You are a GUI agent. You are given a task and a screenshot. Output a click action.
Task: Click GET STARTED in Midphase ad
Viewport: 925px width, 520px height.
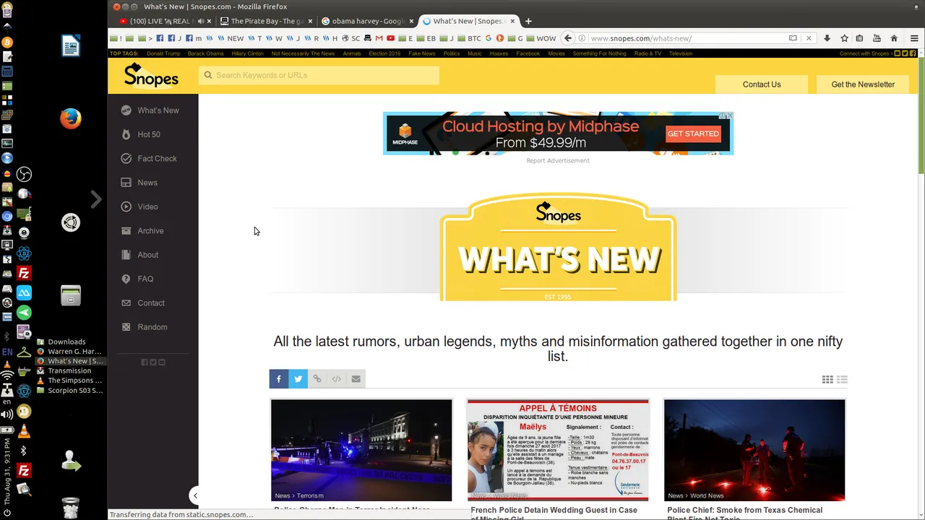693,134
